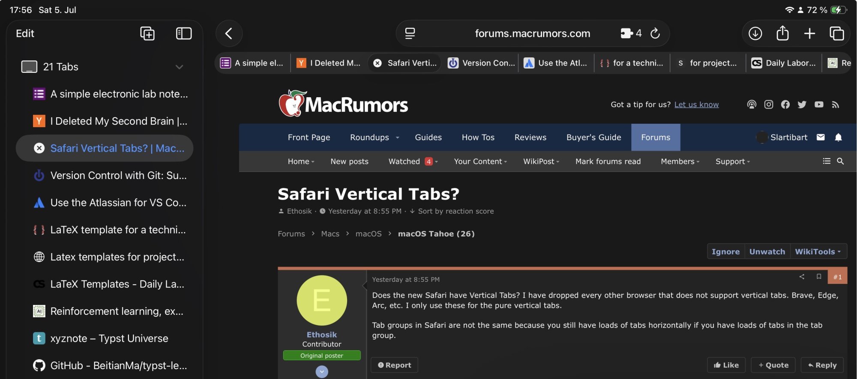Switch to 'Version Con...' browser tab
Screen dimensions: 857x379
click(x=481, y=63)
